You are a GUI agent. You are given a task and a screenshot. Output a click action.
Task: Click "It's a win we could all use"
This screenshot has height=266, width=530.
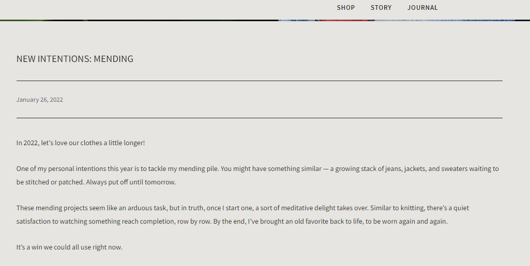click(x=69, y=247)
